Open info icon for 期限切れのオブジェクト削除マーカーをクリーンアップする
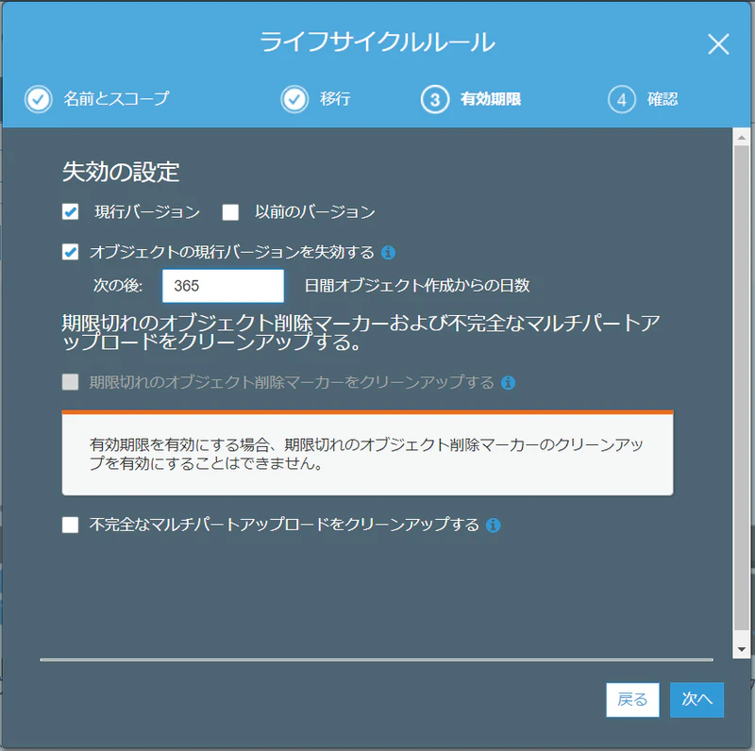 coord(508,383)
